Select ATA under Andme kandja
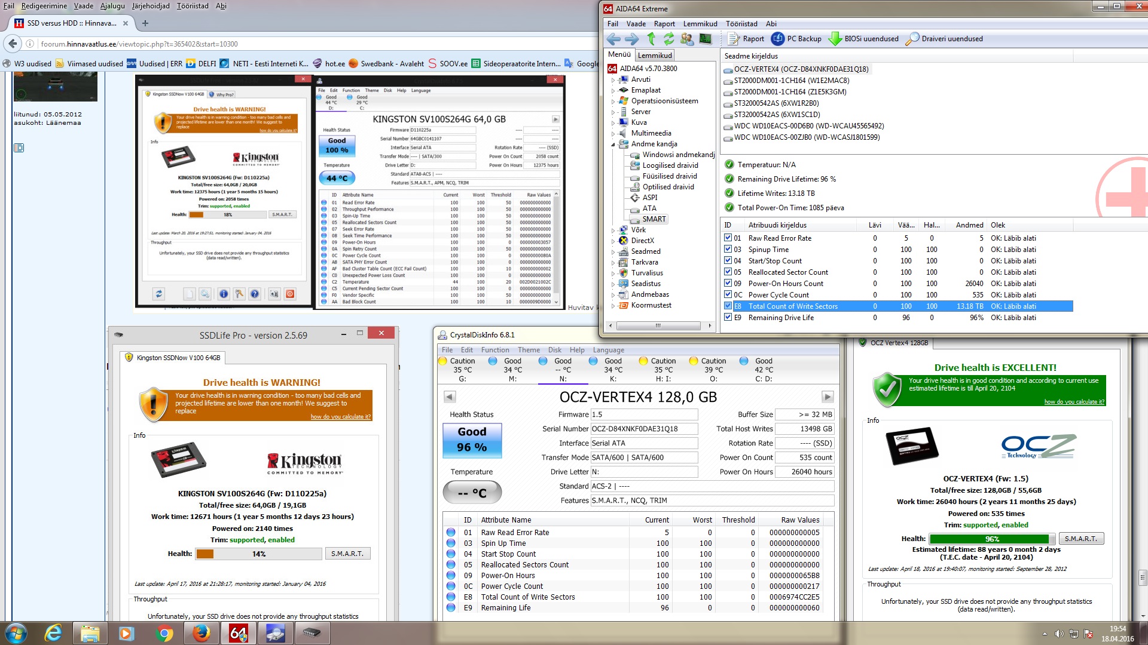Image resolution: width=1148 pixels, height=645 pixels. [649, 208]
